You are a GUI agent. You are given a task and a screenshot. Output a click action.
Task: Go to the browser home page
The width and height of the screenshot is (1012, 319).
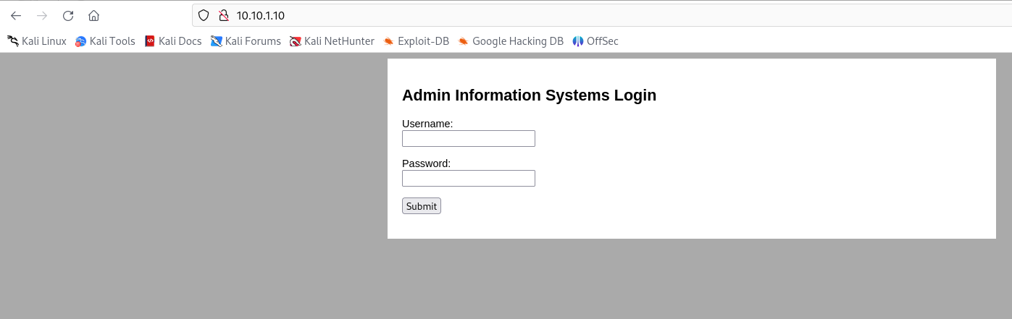(x=93, y=15)
